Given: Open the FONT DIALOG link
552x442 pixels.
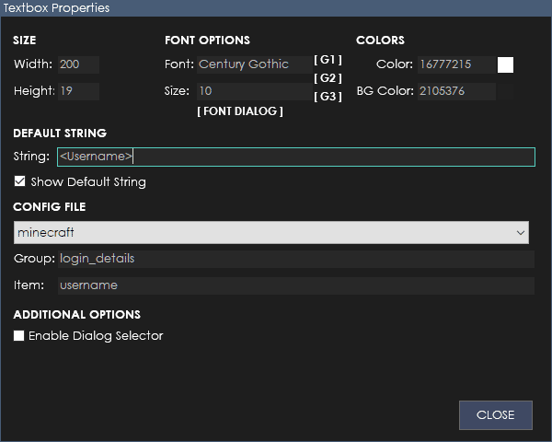Looking at the screenshot, I should 240,111.
